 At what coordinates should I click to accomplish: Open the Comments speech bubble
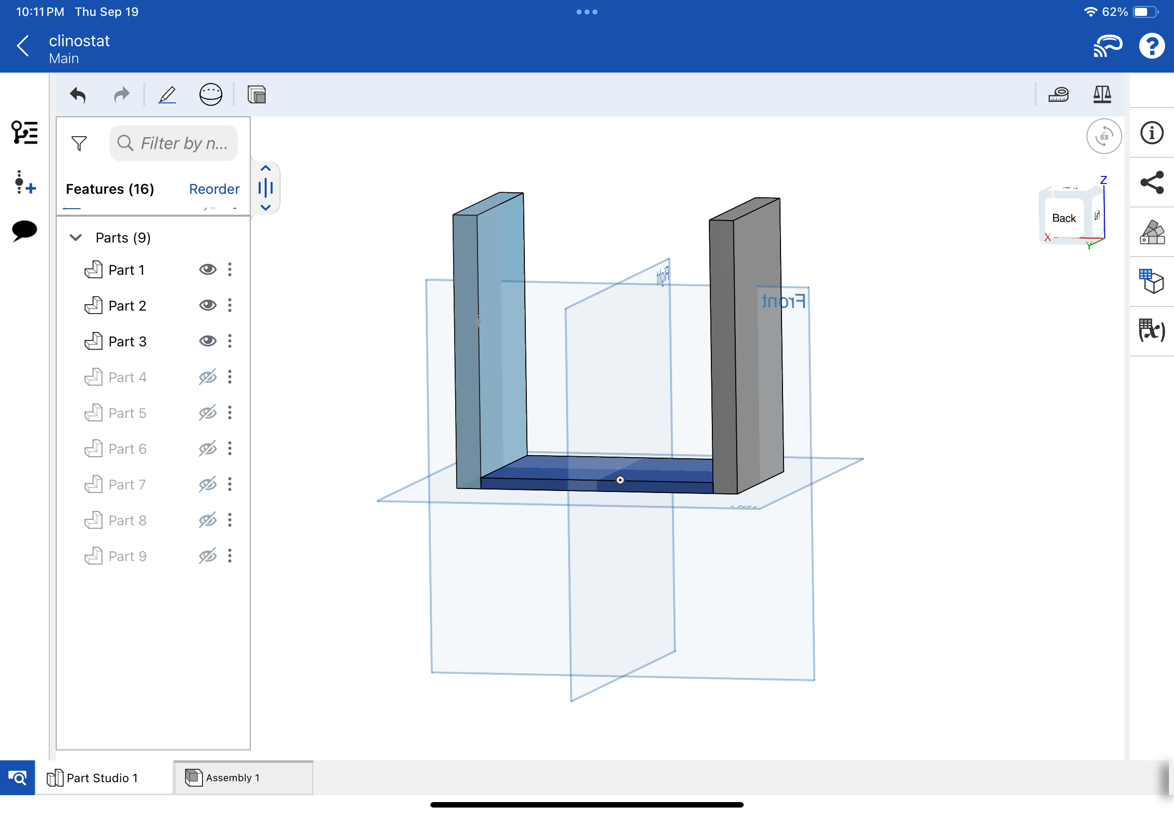pyautogui.click(x=24, y=231)
